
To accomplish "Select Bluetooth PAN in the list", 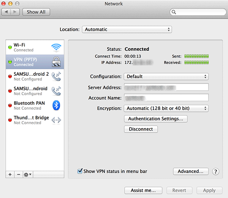I will pyautogui.click(x=35, y=105).
